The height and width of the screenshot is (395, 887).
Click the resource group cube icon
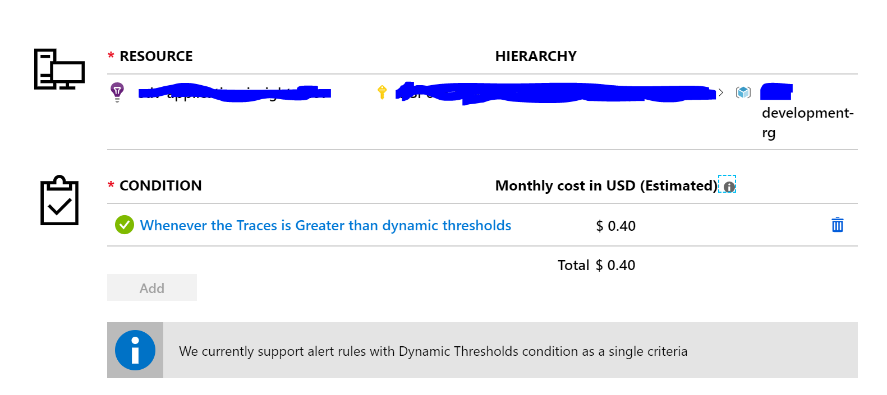(x=743, y=92)
